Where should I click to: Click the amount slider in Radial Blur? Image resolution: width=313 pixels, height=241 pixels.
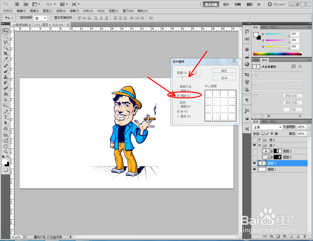pos(189,77)
